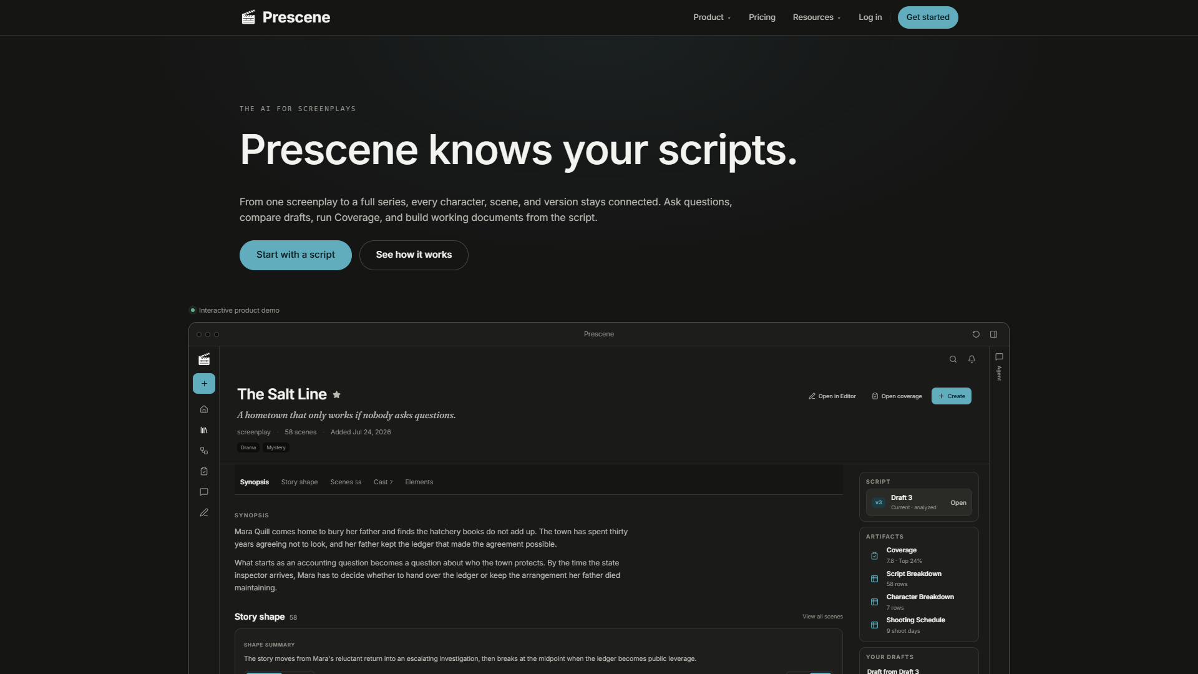
Task: Open the Agent chat panel icon
Action: point(999,357)
